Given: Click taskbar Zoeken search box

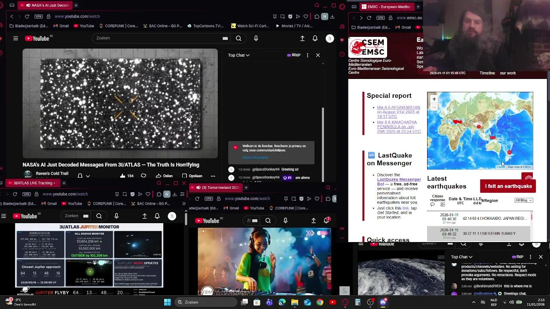Looking at the screenshot, I should click(205, 302).
